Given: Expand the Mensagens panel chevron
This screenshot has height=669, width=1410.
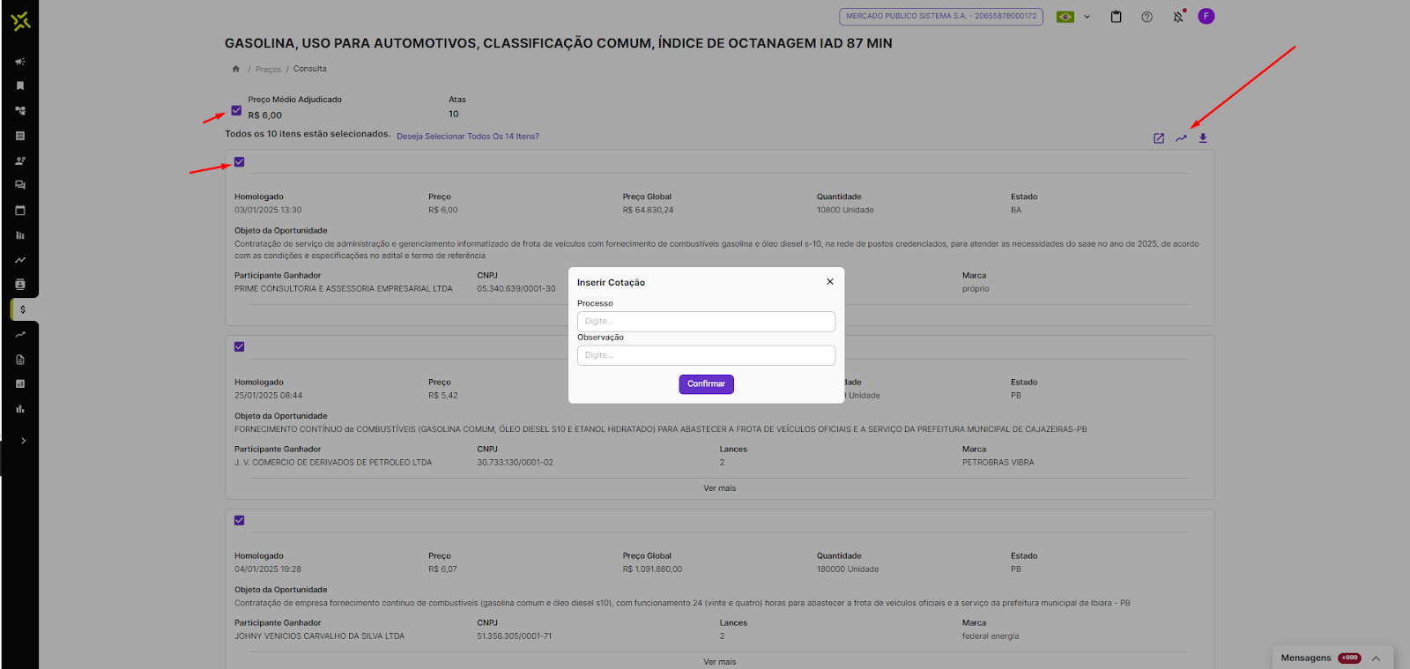Looking at the screenshot, I should click(1376, 658).
